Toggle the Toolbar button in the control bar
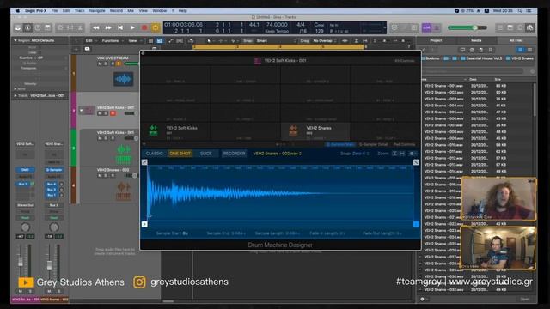The width and height of the screenshot is (550, 309). pos(47,27)
